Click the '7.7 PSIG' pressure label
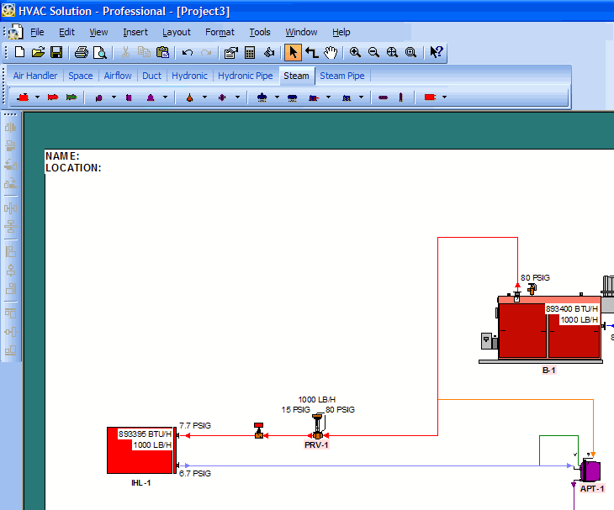 click(x=195, y=425)
